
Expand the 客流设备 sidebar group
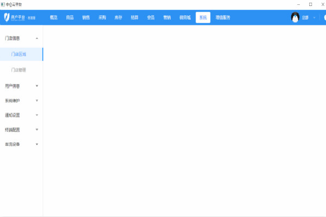36,144
